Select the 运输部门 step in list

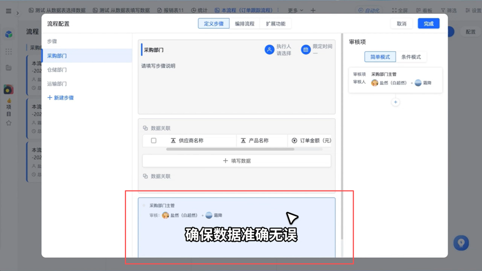87,84
